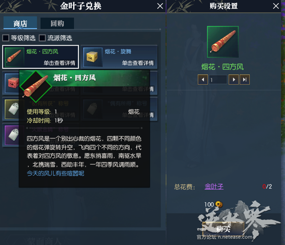Enable the 流派筛选 checkbox
This screenshot has width=285, height=245.
coord(42,38)
